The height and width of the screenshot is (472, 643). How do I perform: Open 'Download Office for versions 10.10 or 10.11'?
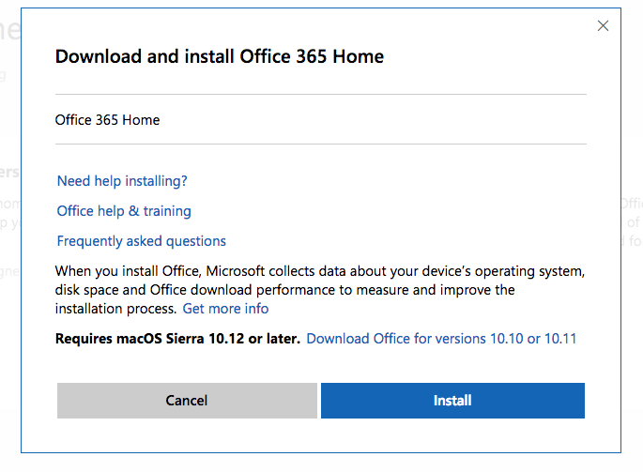tap(441, 339)
